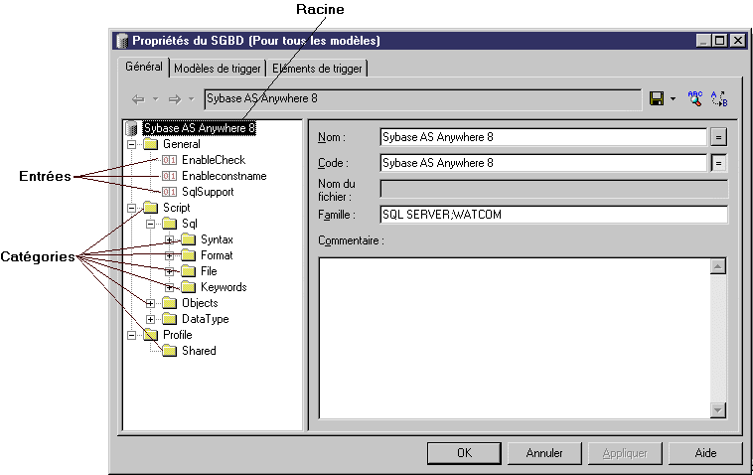Click the back navigation arrow
Image resolution: width=753 pixels, height=475 pixels.
(x=139, y=99)
